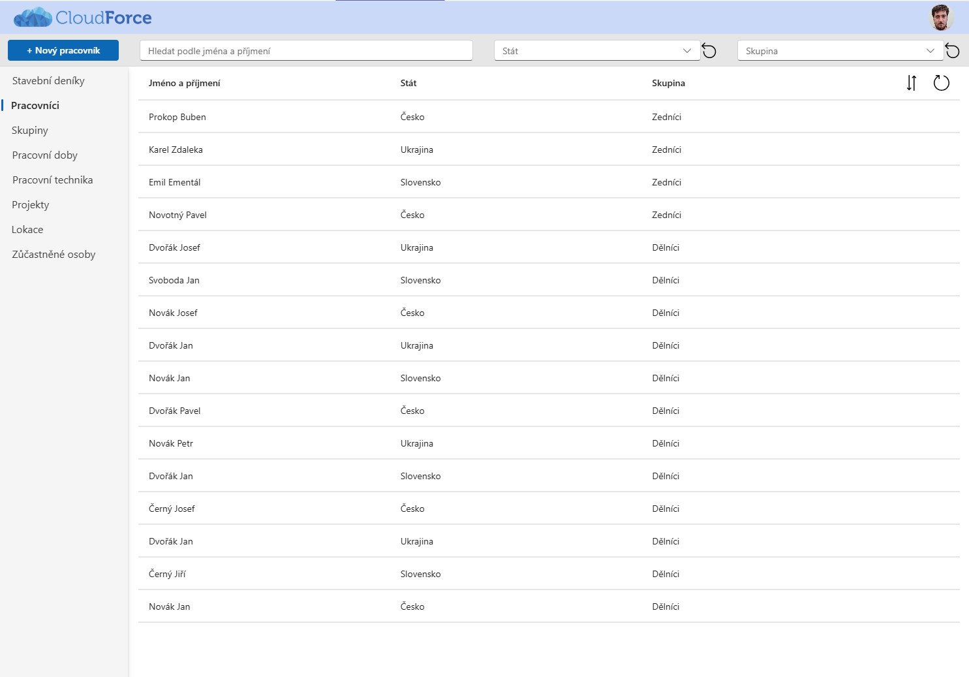Expand the Stát dropdown

[x=597, y=51]
